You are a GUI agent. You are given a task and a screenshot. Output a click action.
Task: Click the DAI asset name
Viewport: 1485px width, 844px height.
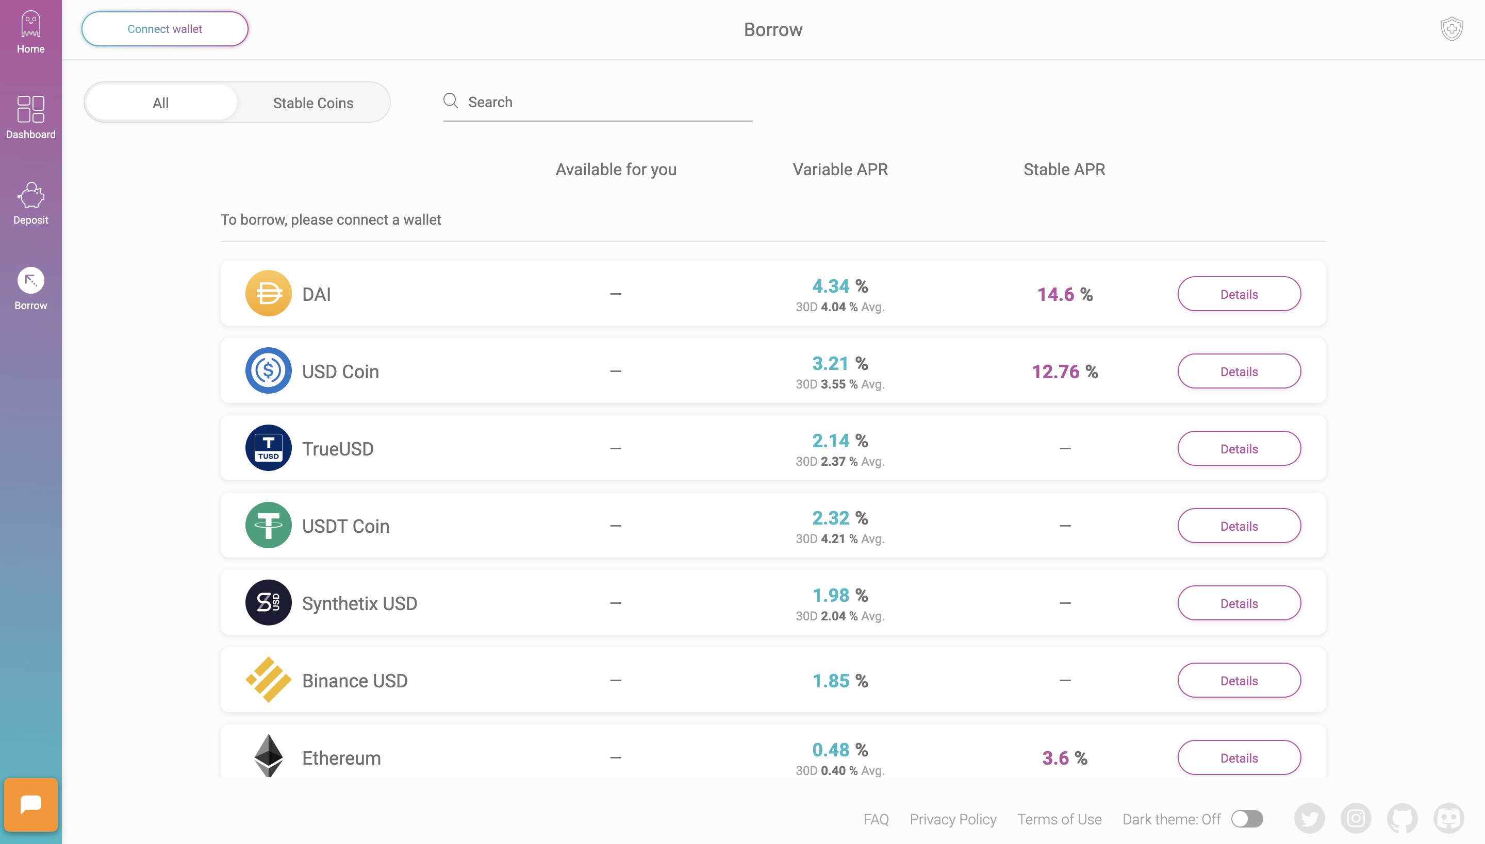pos(316,294)
